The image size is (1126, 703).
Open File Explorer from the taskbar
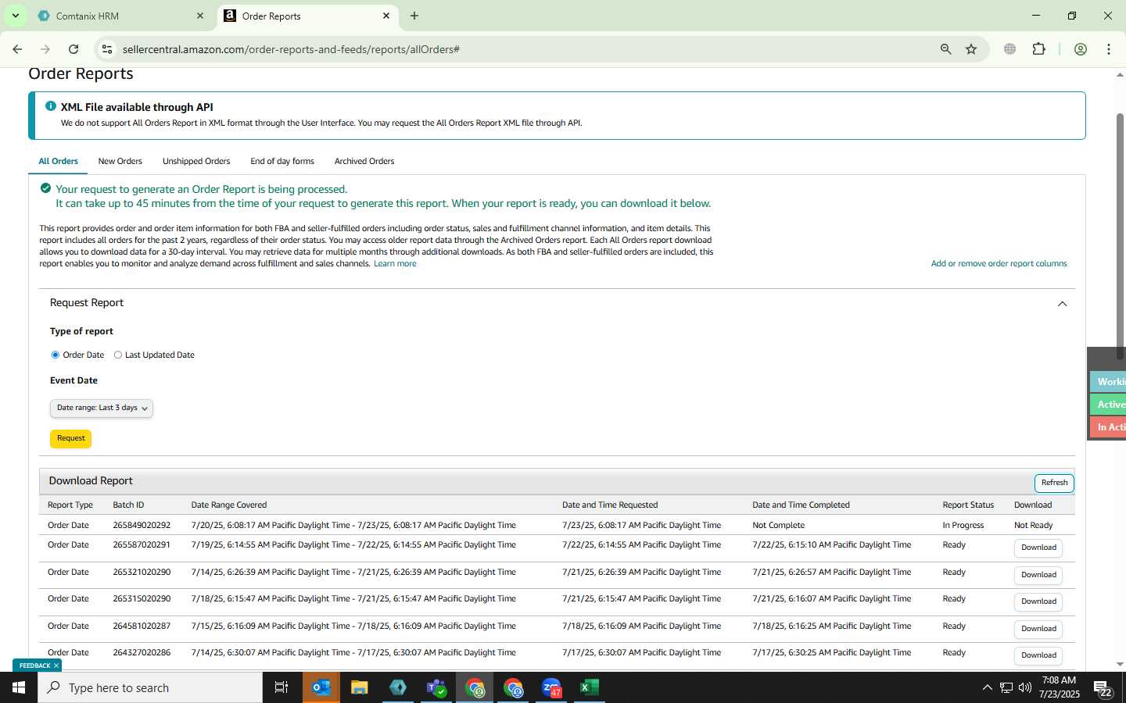coord(359,687)
